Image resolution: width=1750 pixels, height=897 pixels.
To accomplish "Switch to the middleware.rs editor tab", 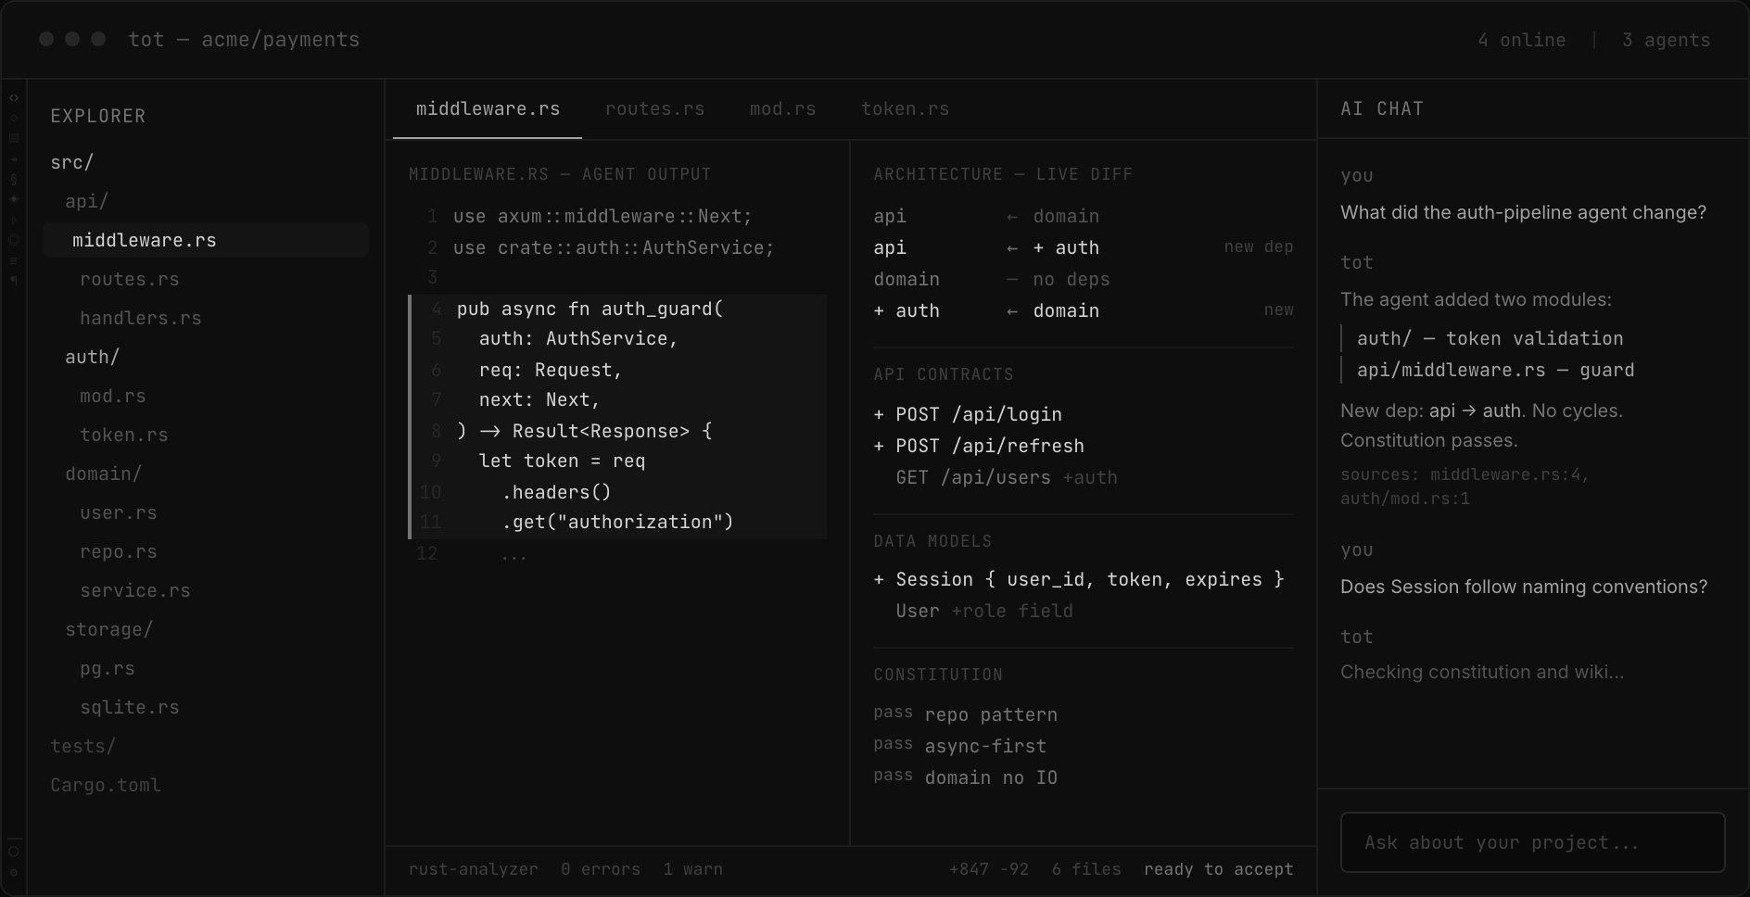I will pyautogui.click(x=488, y=109).
